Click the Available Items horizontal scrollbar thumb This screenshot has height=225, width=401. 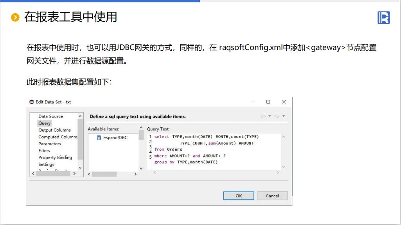click(104, 174)
